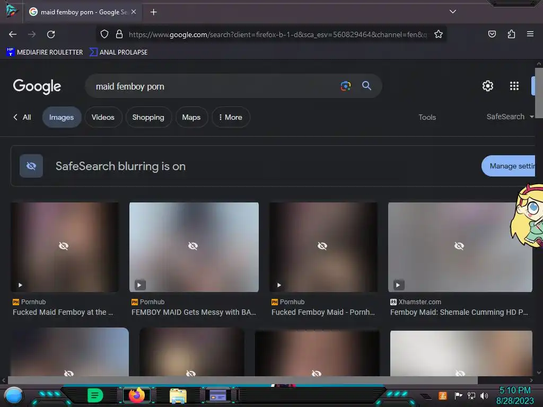This screenshot has height=407, width=543.
Task: Open the purple window app on the taskbar
Action: point(218,395)
